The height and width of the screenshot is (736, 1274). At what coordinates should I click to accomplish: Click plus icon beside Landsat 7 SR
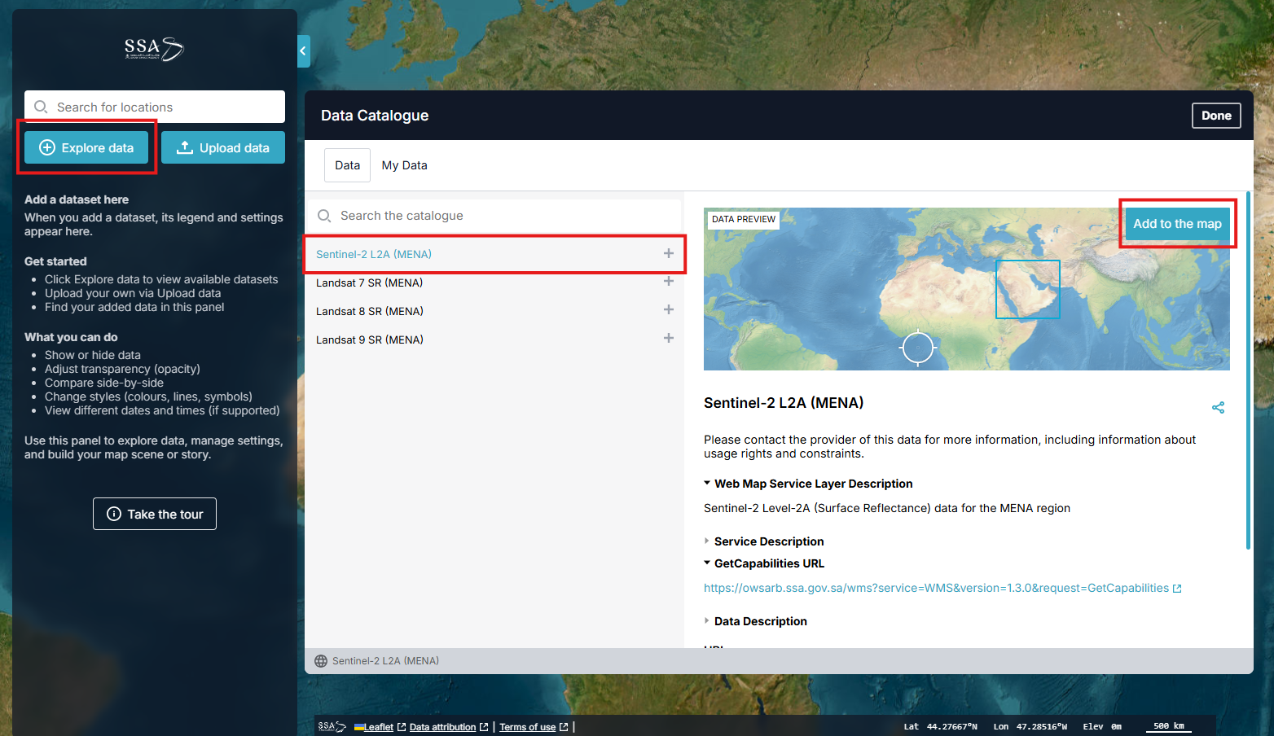tap(668, 282)
